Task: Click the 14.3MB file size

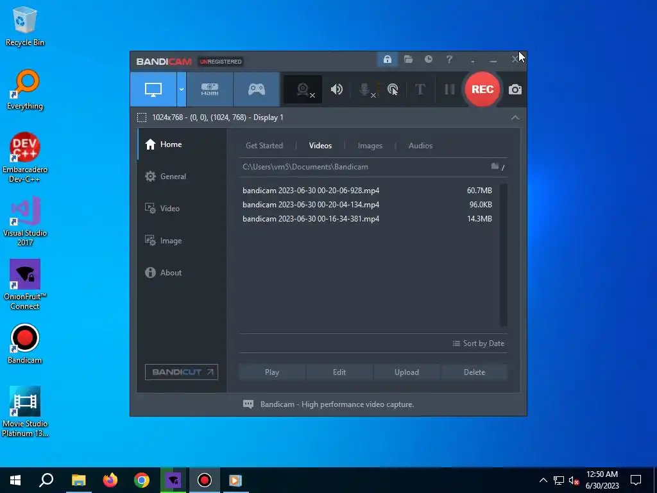Action: (x=479, y=219)
